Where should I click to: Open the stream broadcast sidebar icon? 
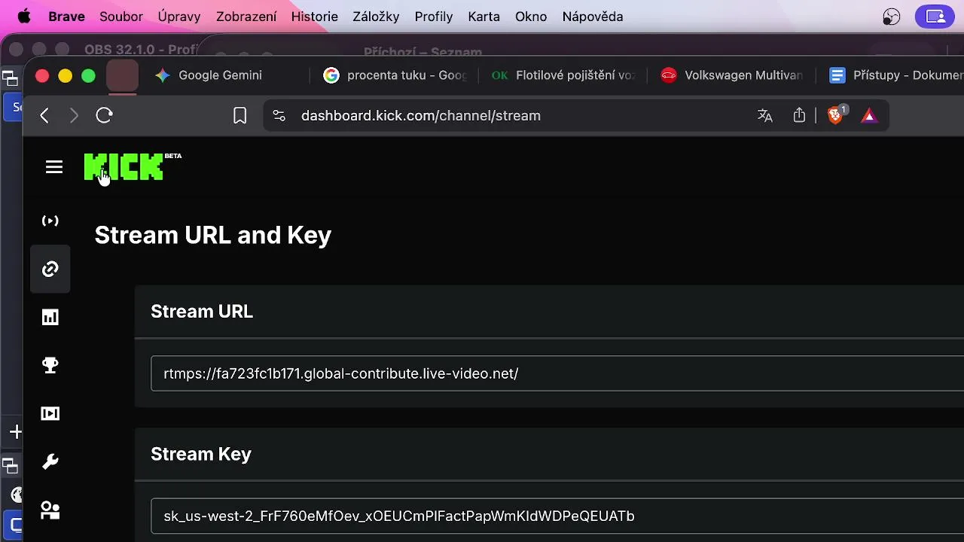[x=50, y=221]
